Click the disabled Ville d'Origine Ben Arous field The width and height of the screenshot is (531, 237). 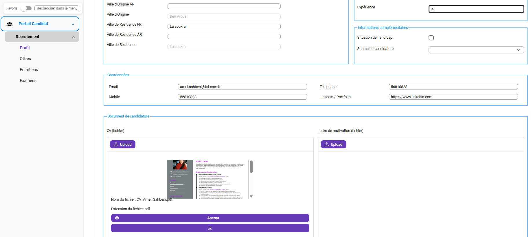pos(224,16)
